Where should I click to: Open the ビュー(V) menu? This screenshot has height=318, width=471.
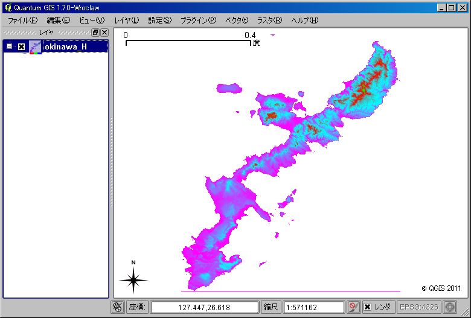(x=92, y=21)
